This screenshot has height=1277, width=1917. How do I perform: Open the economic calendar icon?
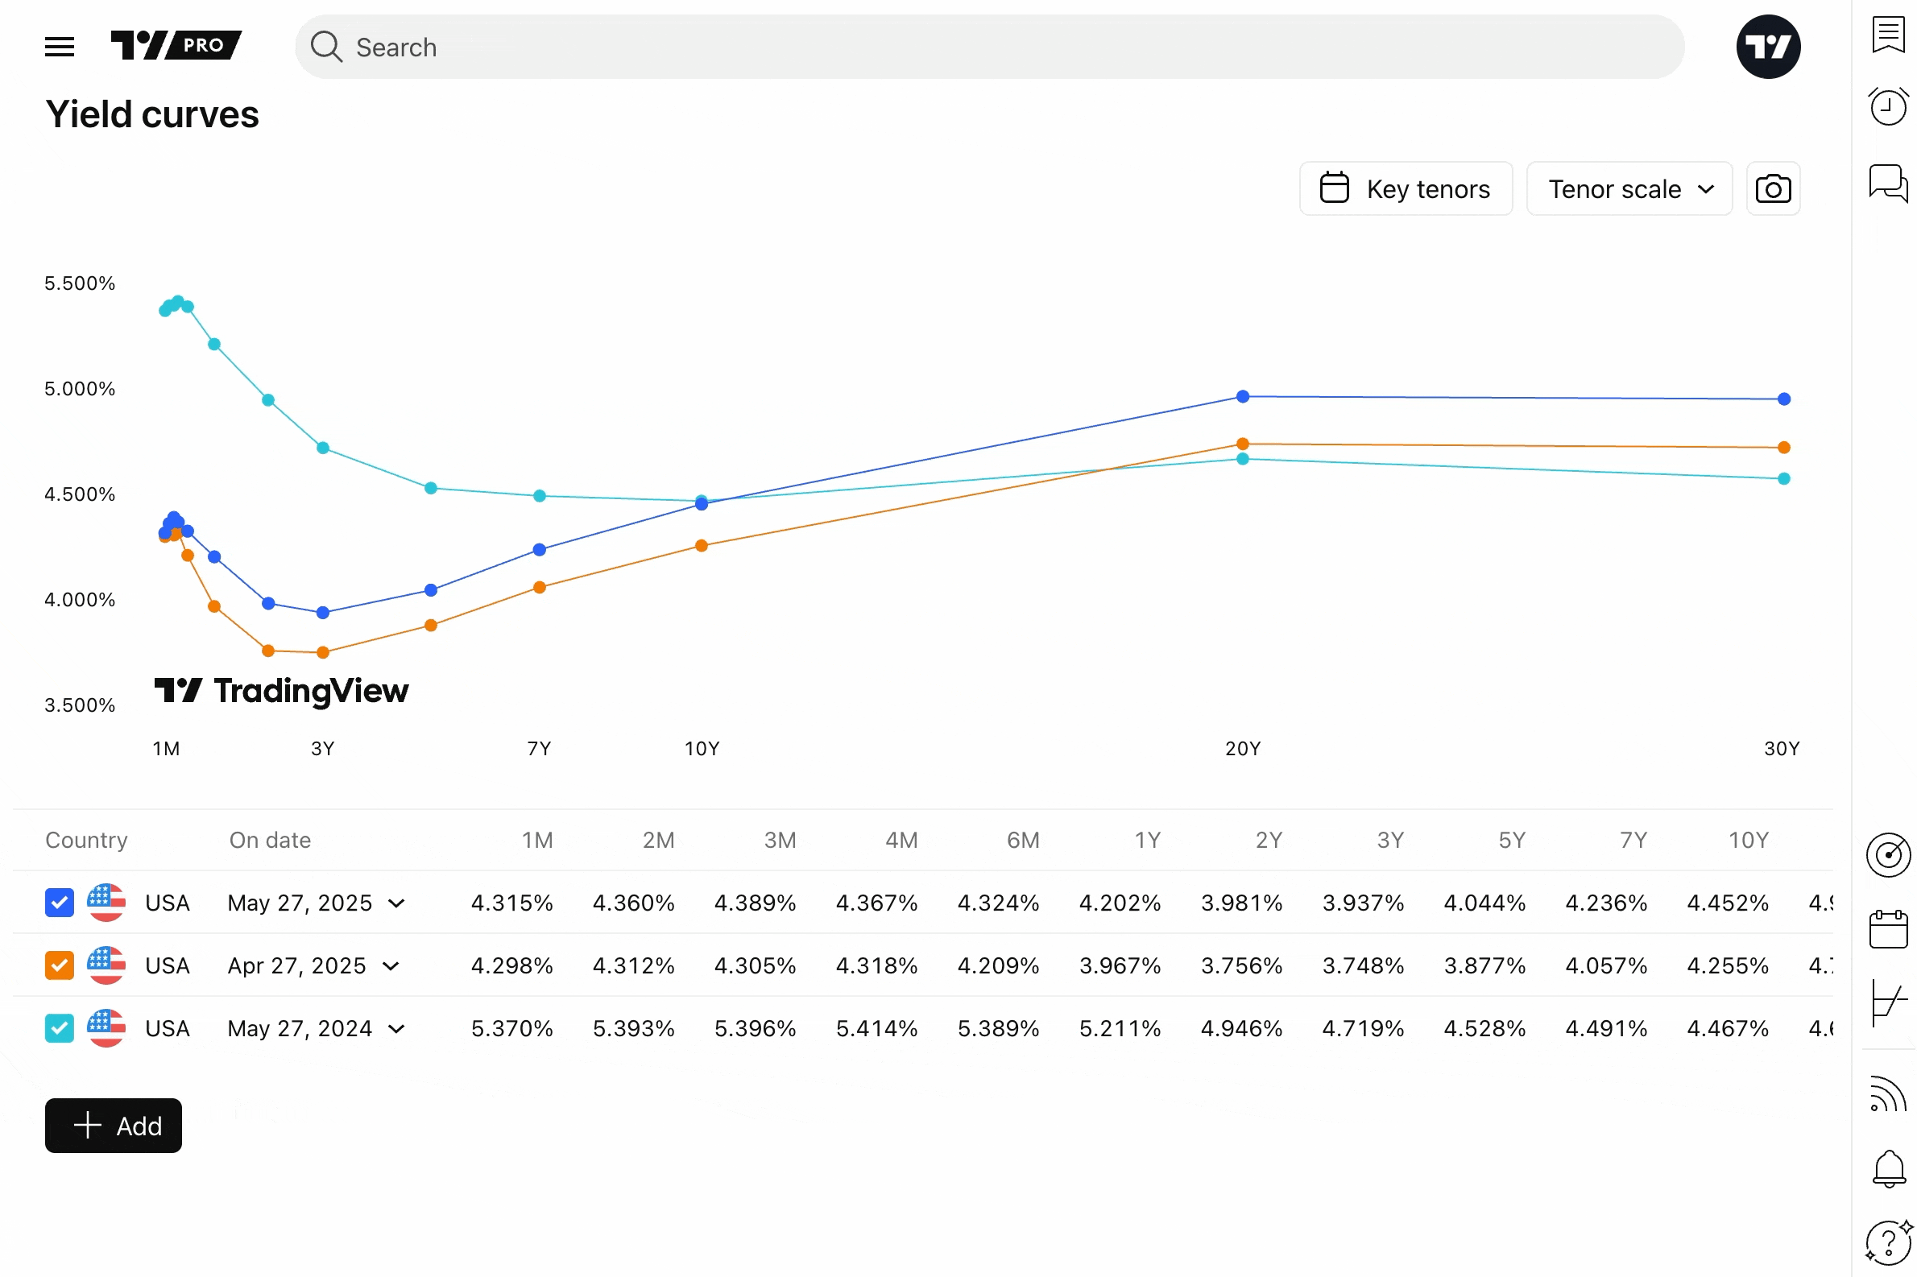point(1887,929)
